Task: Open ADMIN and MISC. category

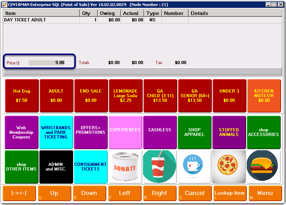Action: [56, 167]
